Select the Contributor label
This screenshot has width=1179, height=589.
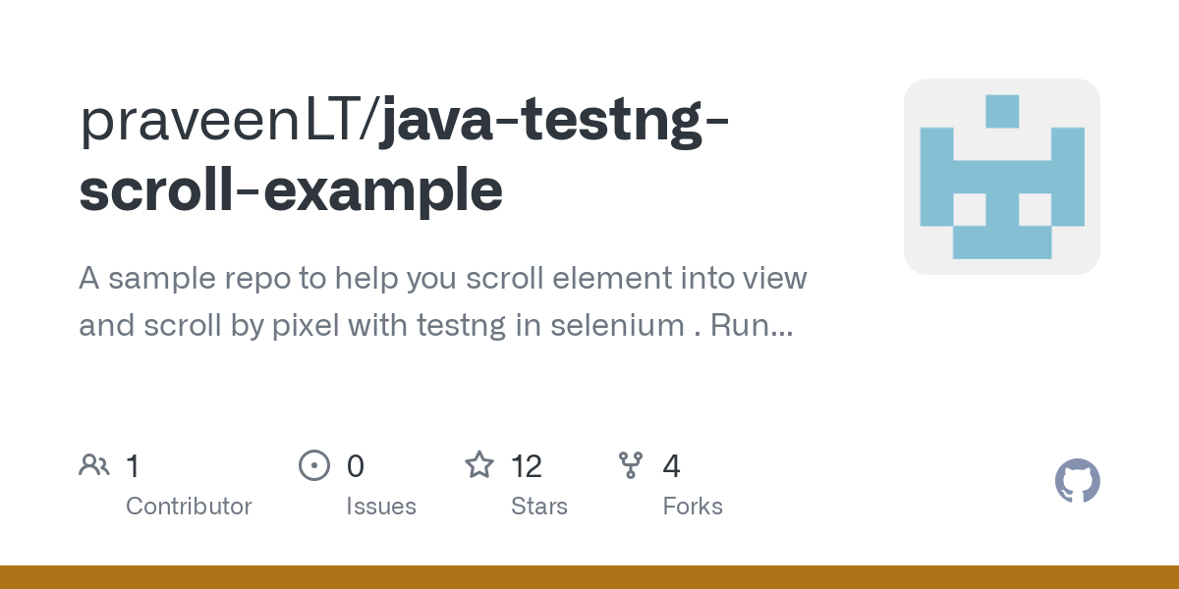(x=189, y=507)
